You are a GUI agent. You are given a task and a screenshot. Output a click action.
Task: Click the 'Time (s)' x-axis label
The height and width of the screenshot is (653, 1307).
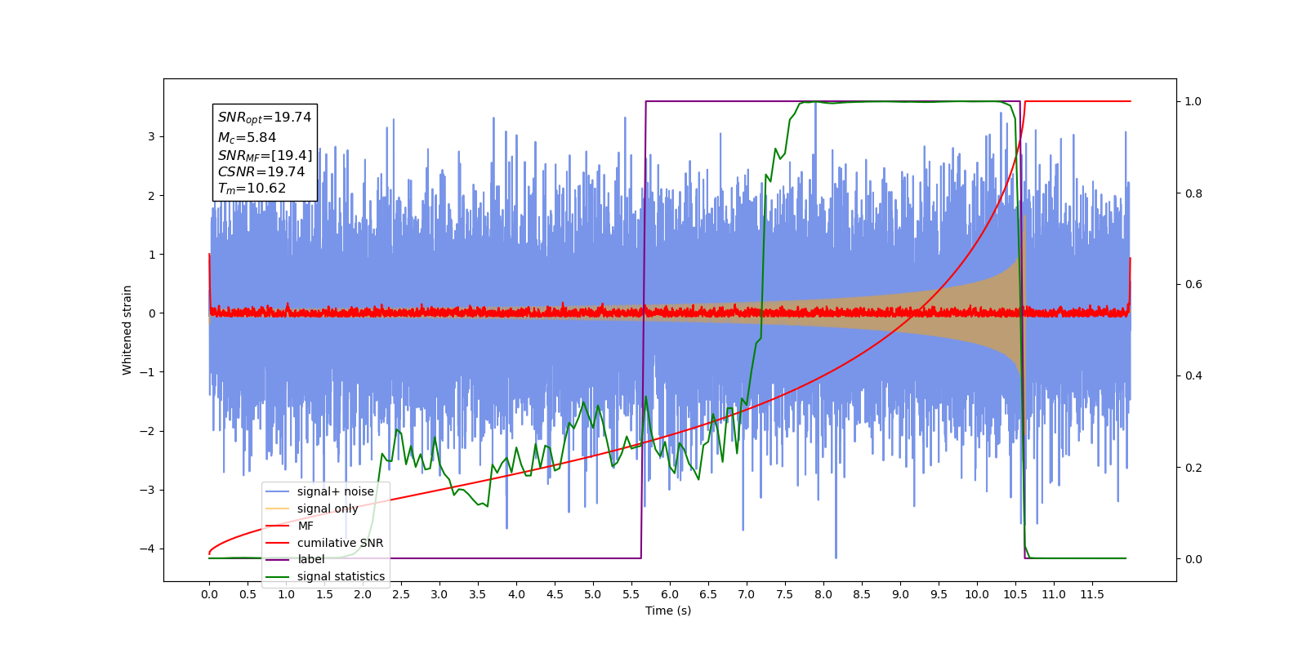[x=668, y=611]
